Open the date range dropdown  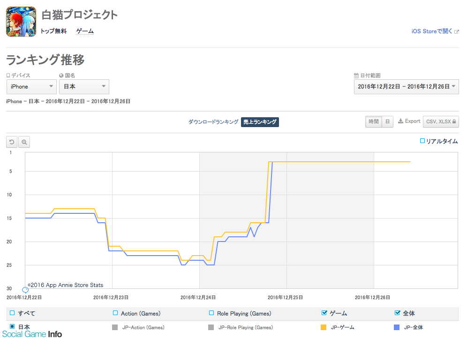[406, 87]
